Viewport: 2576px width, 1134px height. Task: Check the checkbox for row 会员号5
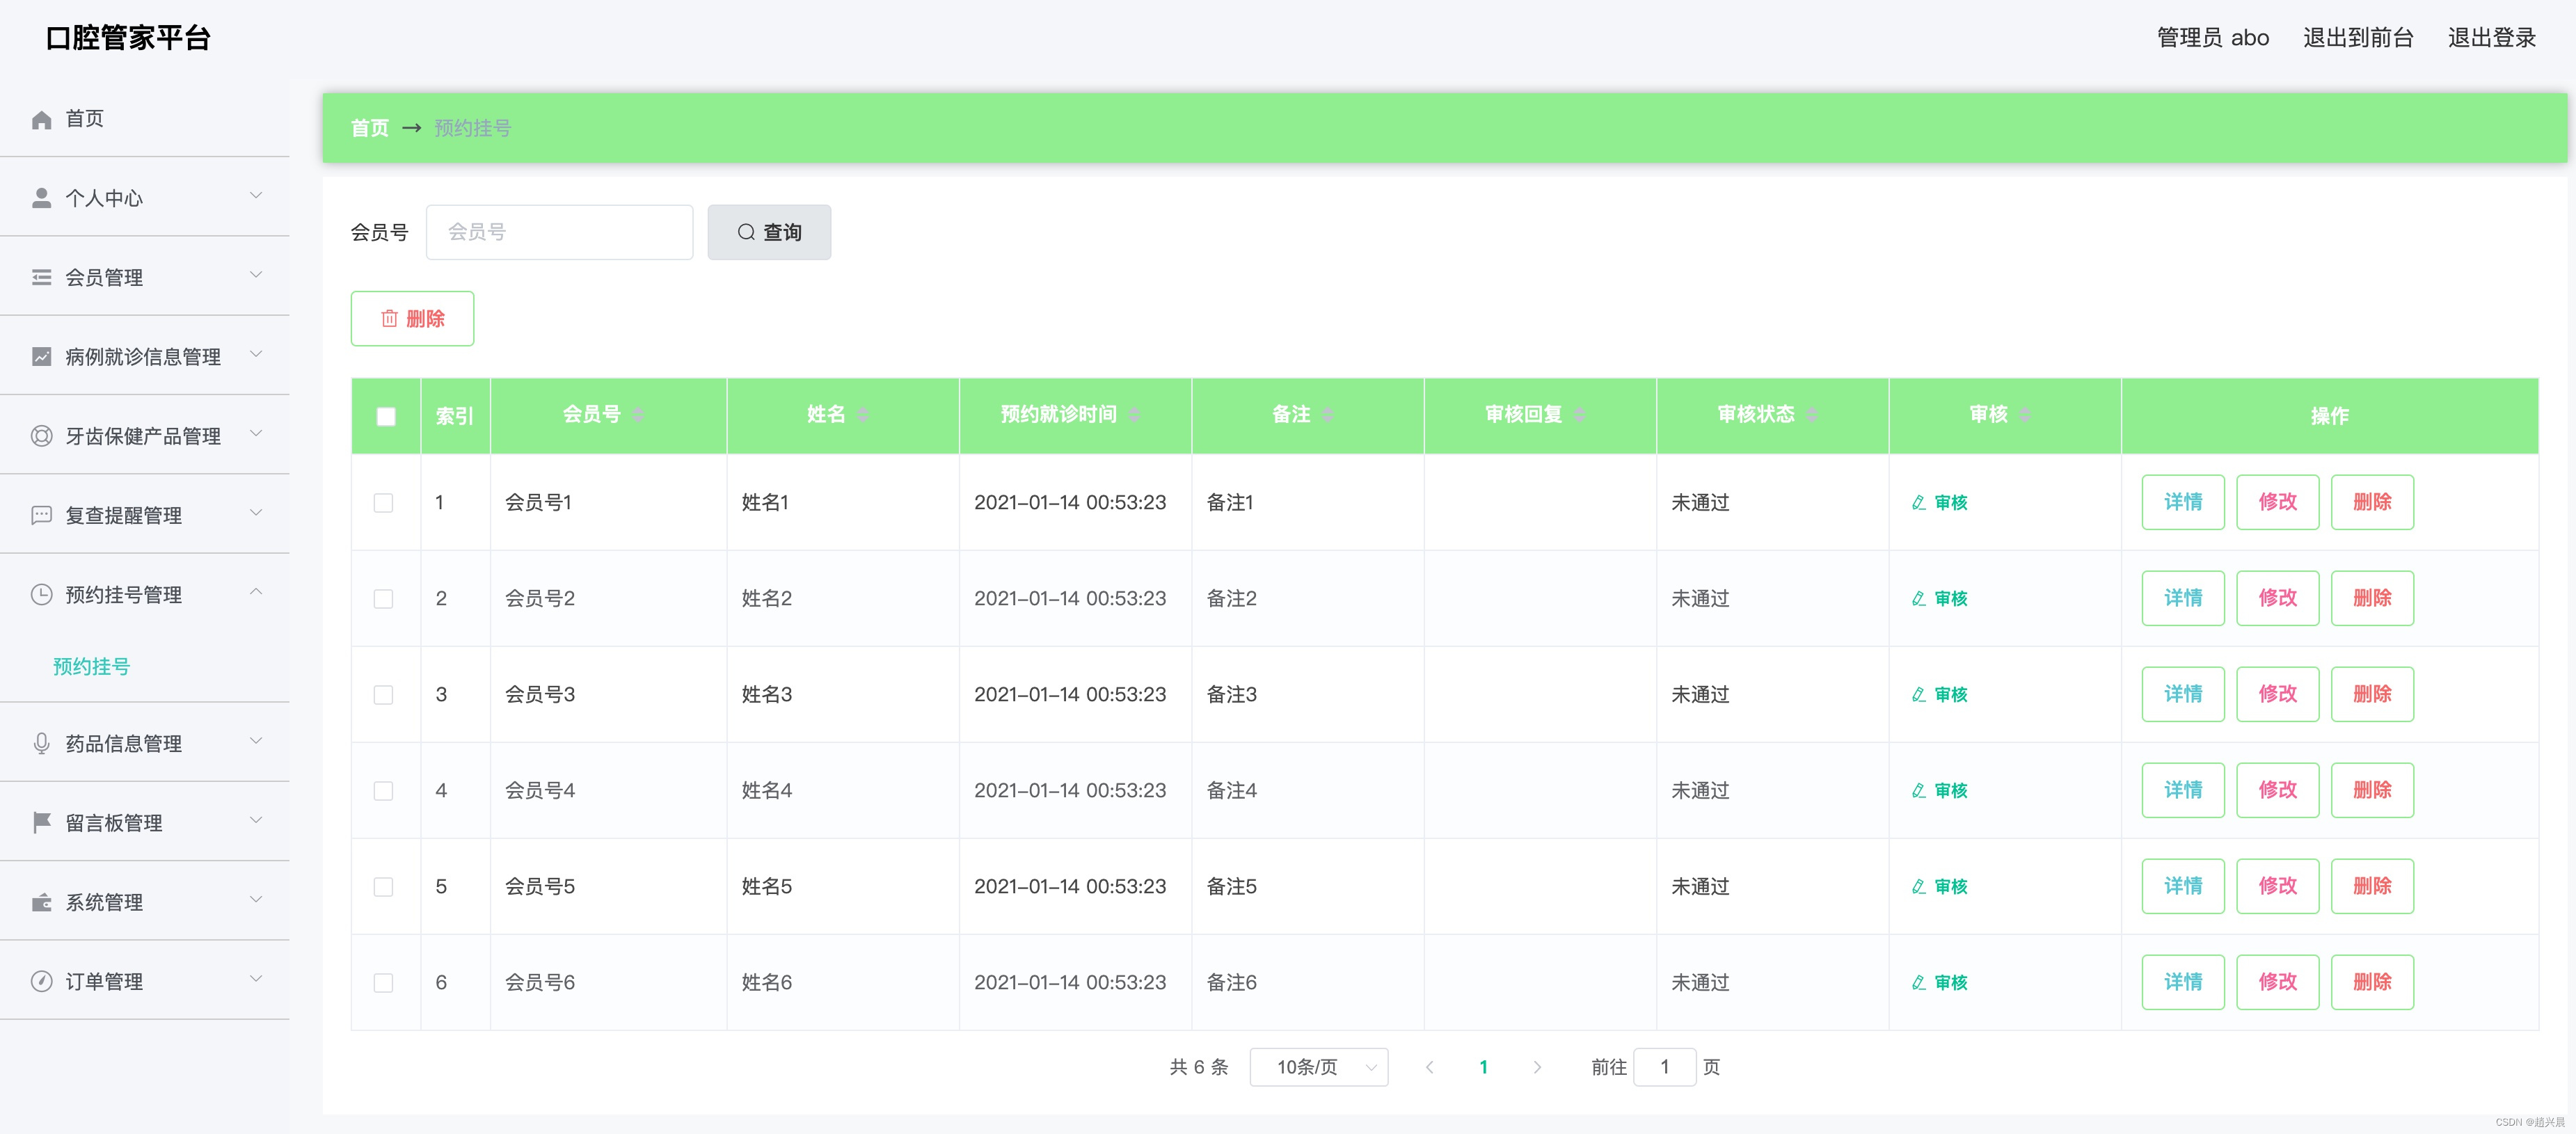[x=383, y=886]
